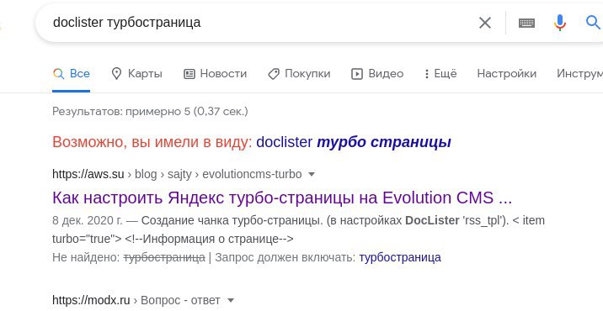Image resolution: width=603 pixels, height=311 pixels.
Task: Open the Инструменты option
Action: (579, 74)
